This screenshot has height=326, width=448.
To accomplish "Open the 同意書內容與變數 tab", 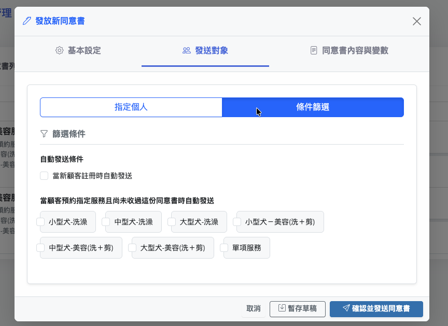I will pos(349,51).
